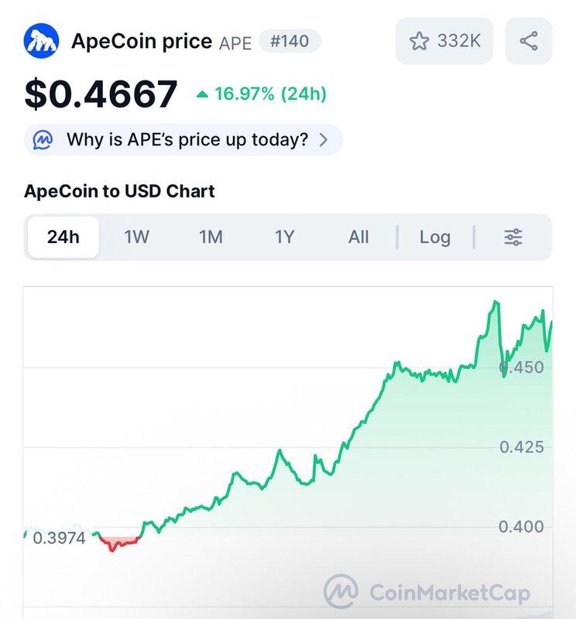Click the 0.3974 opening price label
The height and width of the screenshot is (619, 576).
pyautogui.click(x=59, y=537)
